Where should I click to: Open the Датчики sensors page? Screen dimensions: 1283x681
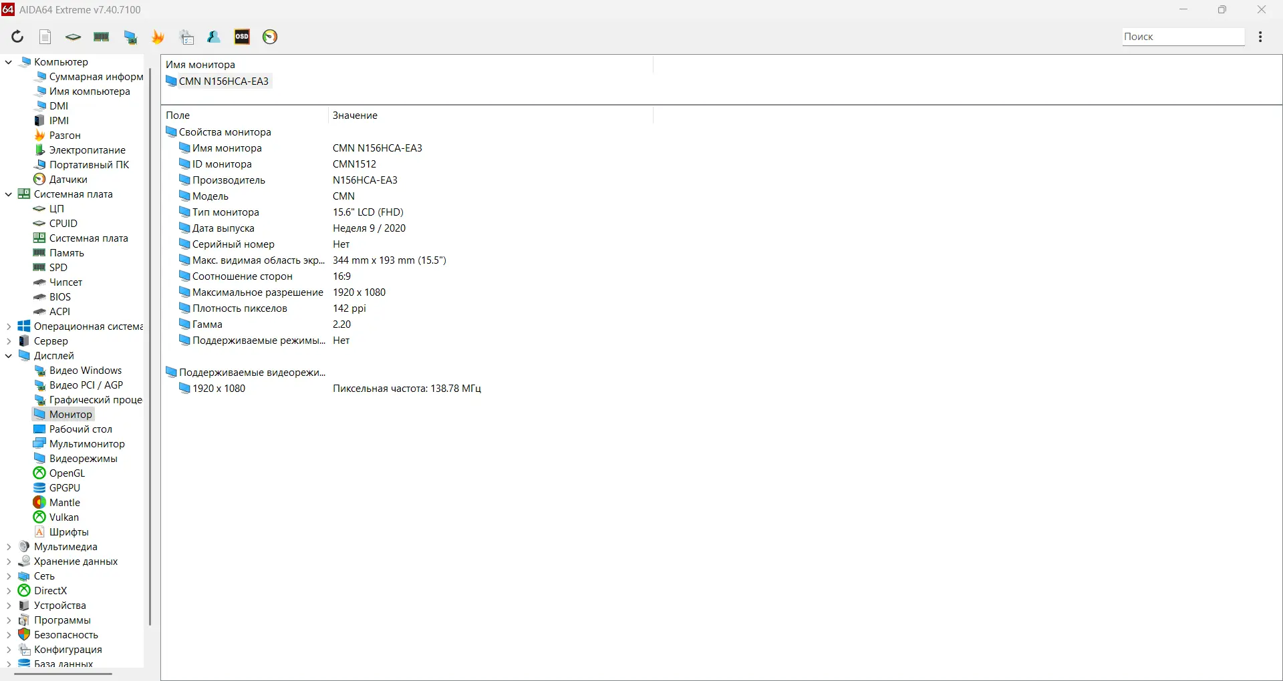[x=61, y=180]
